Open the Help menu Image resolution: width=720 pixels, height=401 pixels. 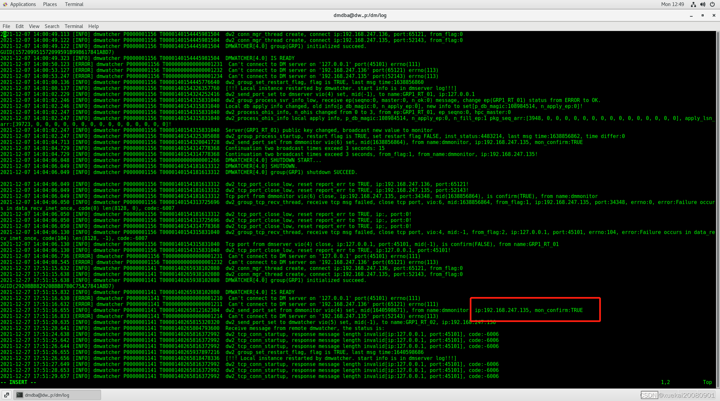pyautogui.click(x=93, y=26)
